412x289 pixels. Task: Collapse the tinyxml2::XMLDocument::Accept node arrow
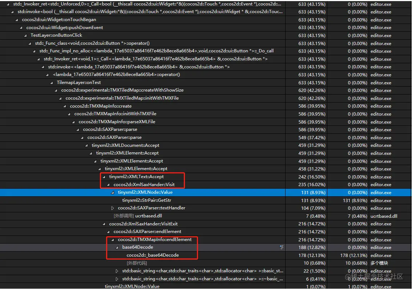(86, 145)
